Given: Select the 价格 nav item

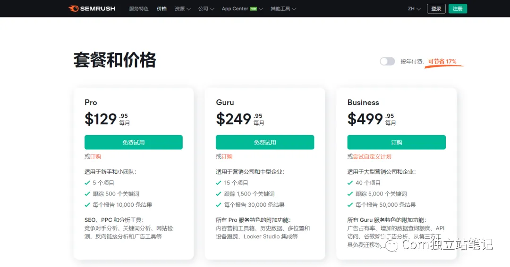Looking at the screenshot, I should tap(161, 9).
